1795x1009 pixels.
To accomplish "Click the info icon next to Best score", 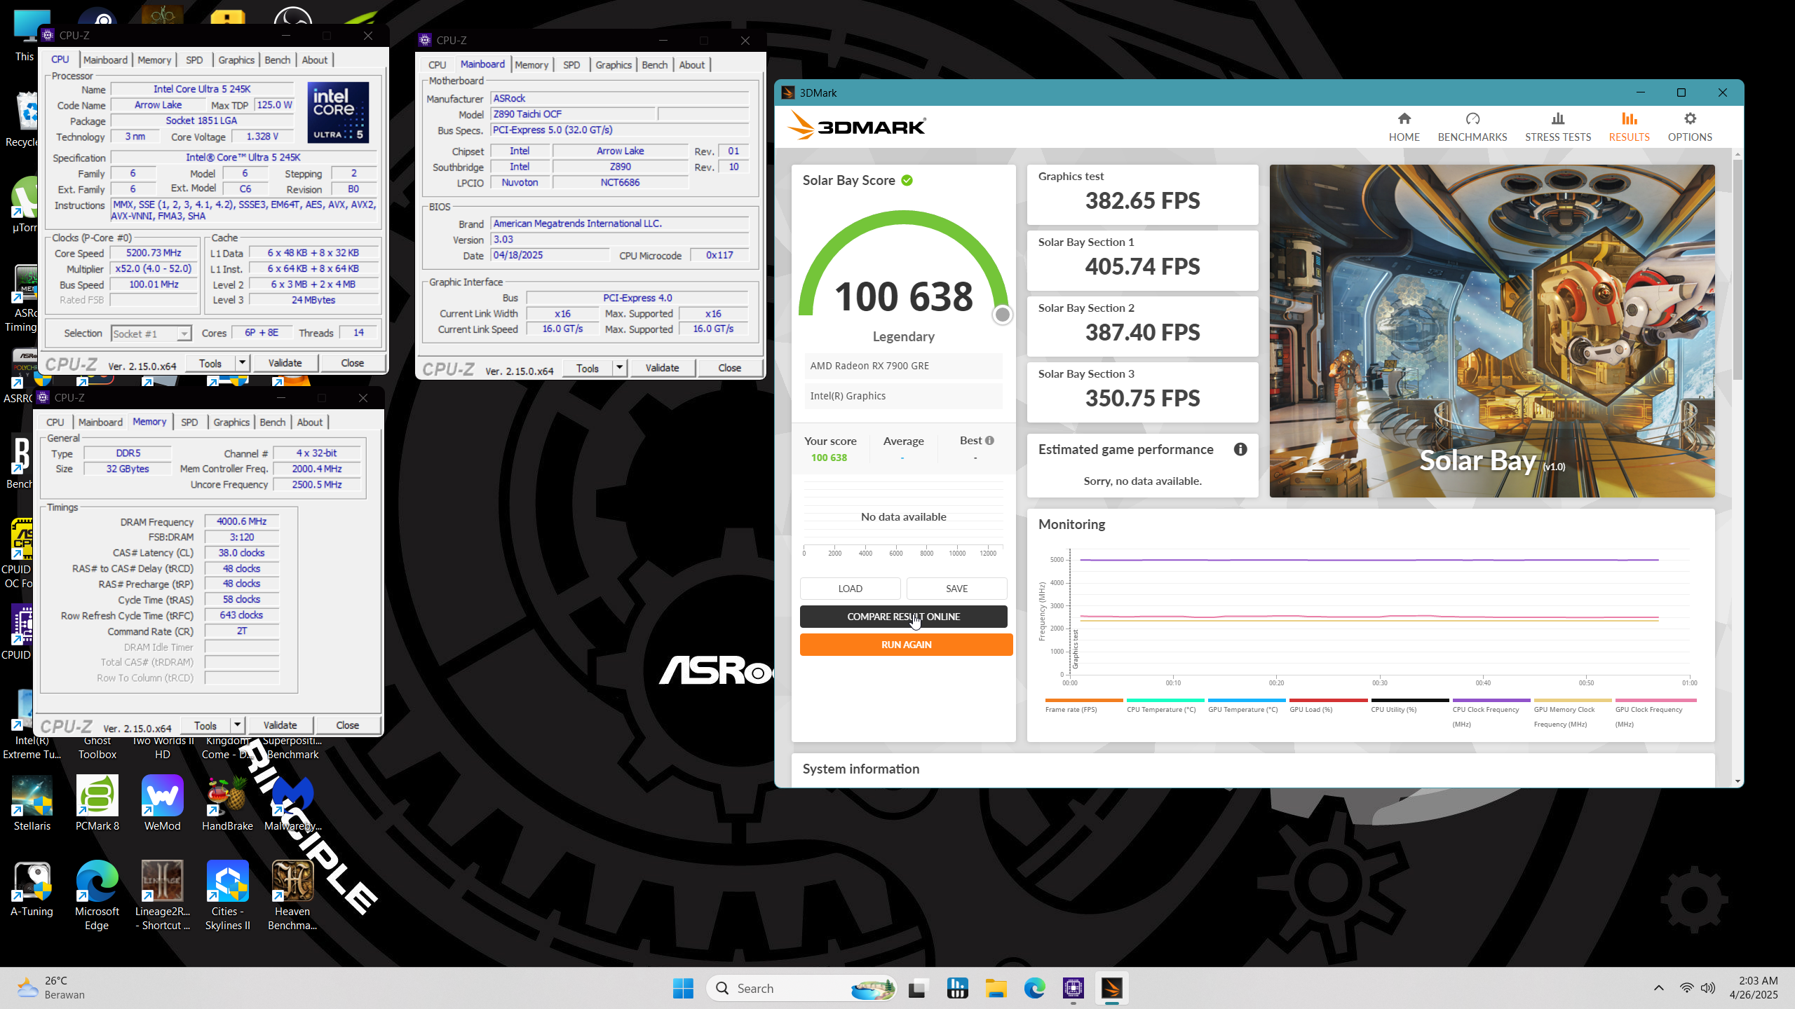I will tap(989, 441).
